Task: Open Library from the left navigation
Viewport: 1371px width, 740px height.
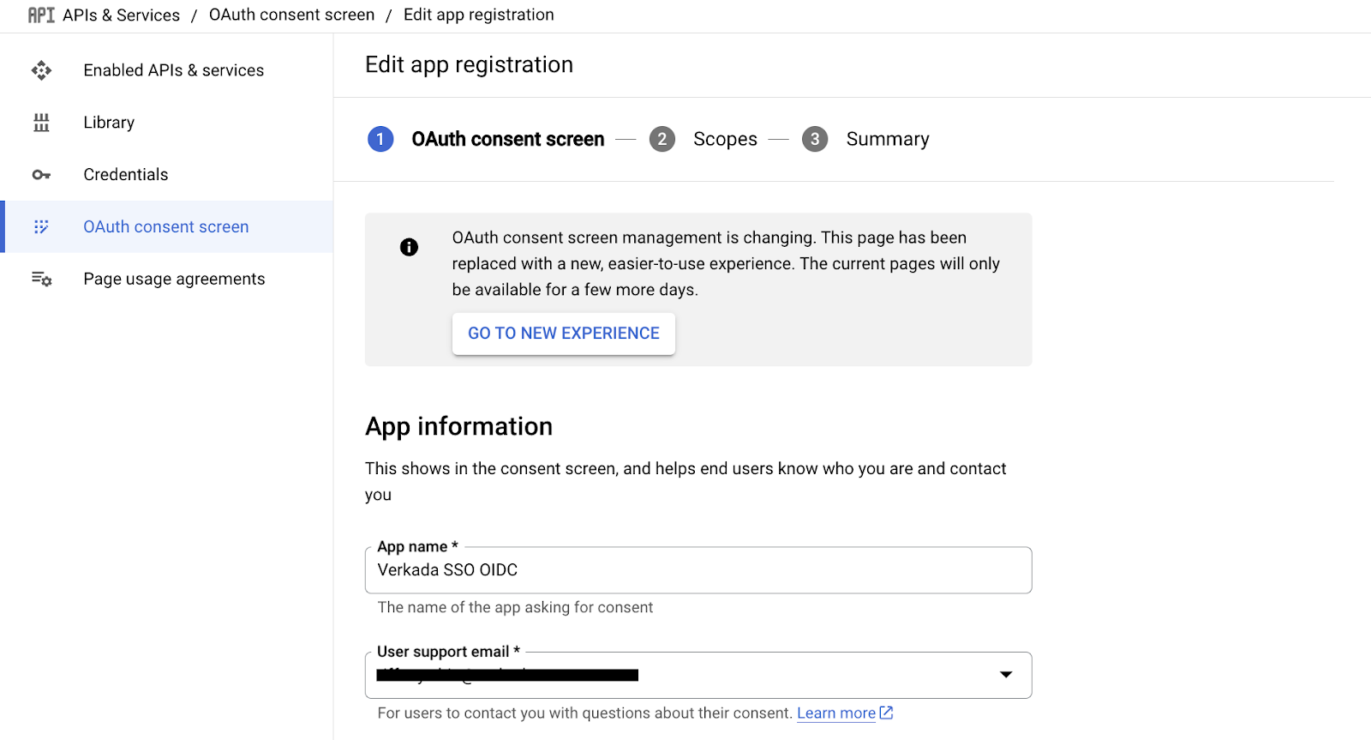Action: (109, 123)
